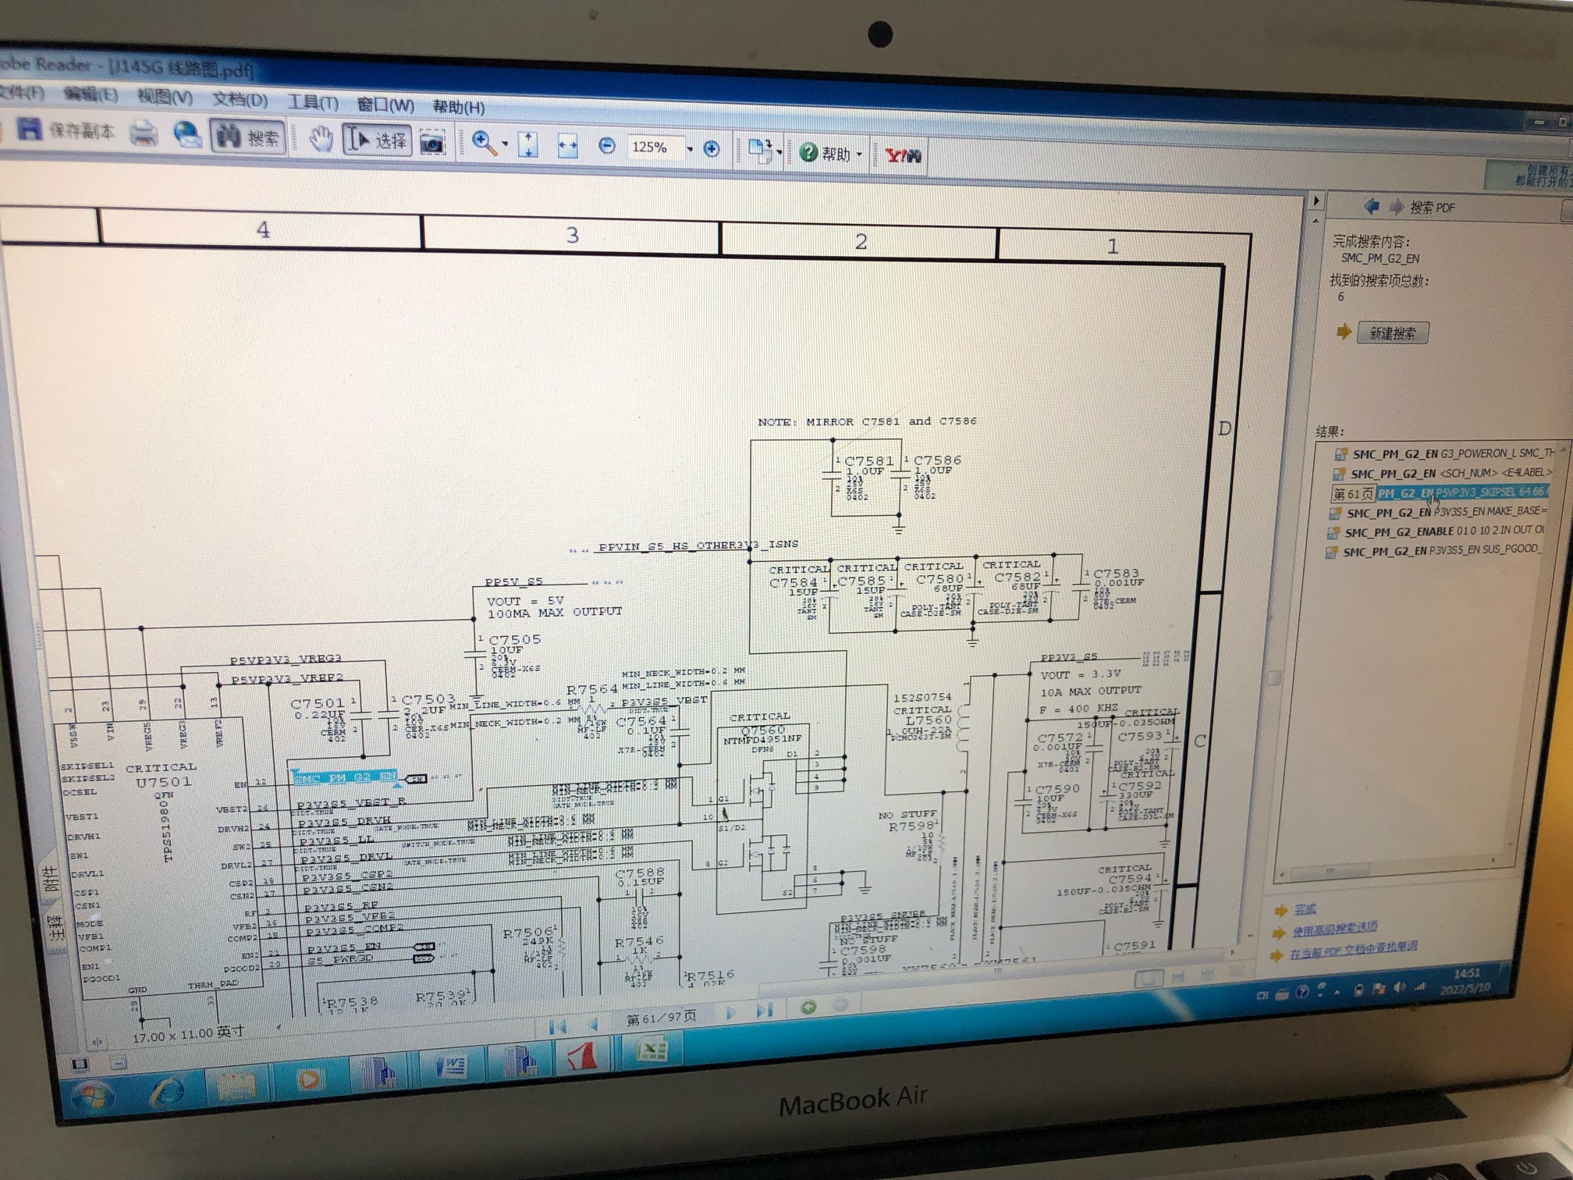
Task: Click the Save a Copy (保存副本) button
Action: pyautogui.click(x=66, y=130)
